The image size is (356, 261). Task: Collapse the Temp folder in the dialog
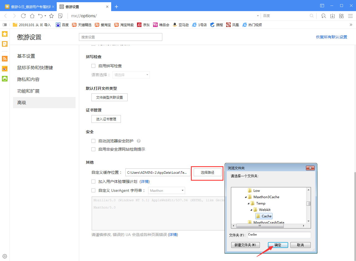[248, 203]
